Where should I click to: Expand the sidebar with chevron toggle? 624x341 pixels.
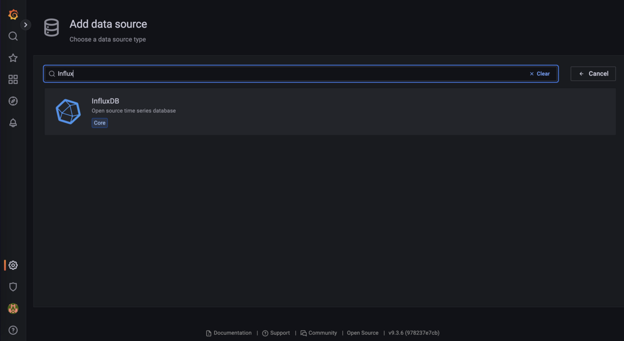[25, 25]
